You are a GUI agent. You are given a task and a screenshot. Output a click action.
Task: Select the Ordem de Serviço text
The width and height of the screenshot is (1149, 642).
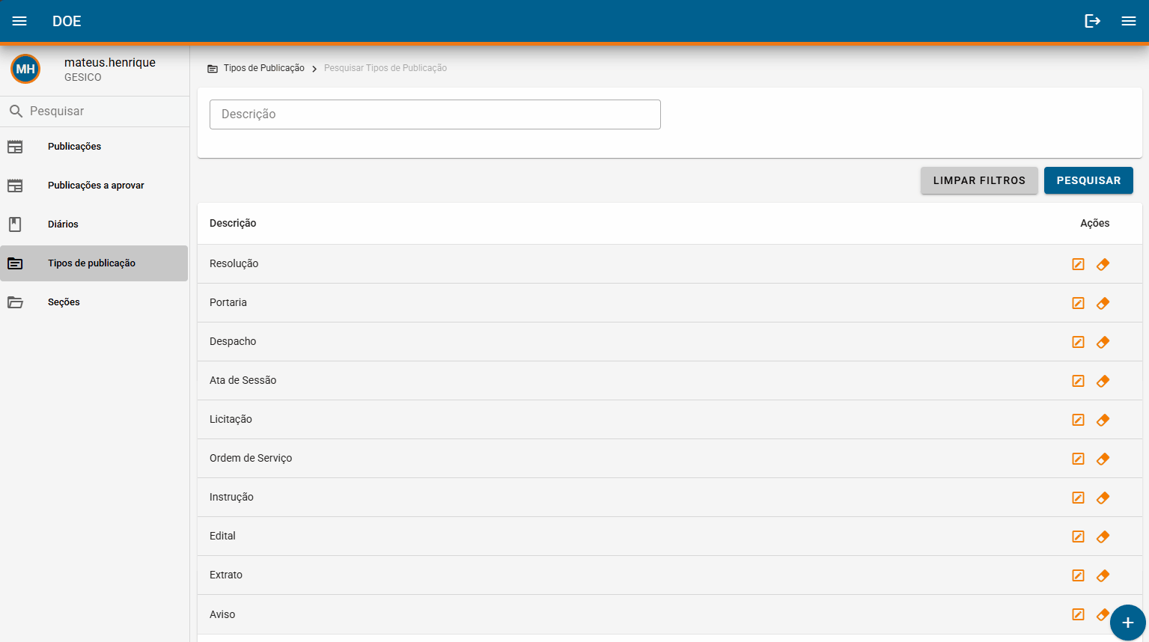(251, 458)
